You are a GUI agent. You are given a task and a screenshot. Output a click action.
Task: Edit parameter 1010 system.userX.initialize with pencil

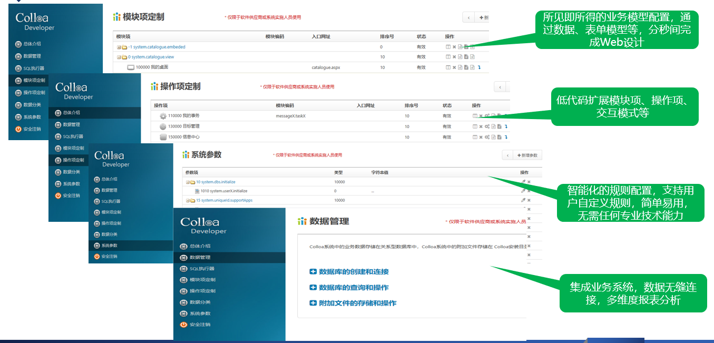523,191
